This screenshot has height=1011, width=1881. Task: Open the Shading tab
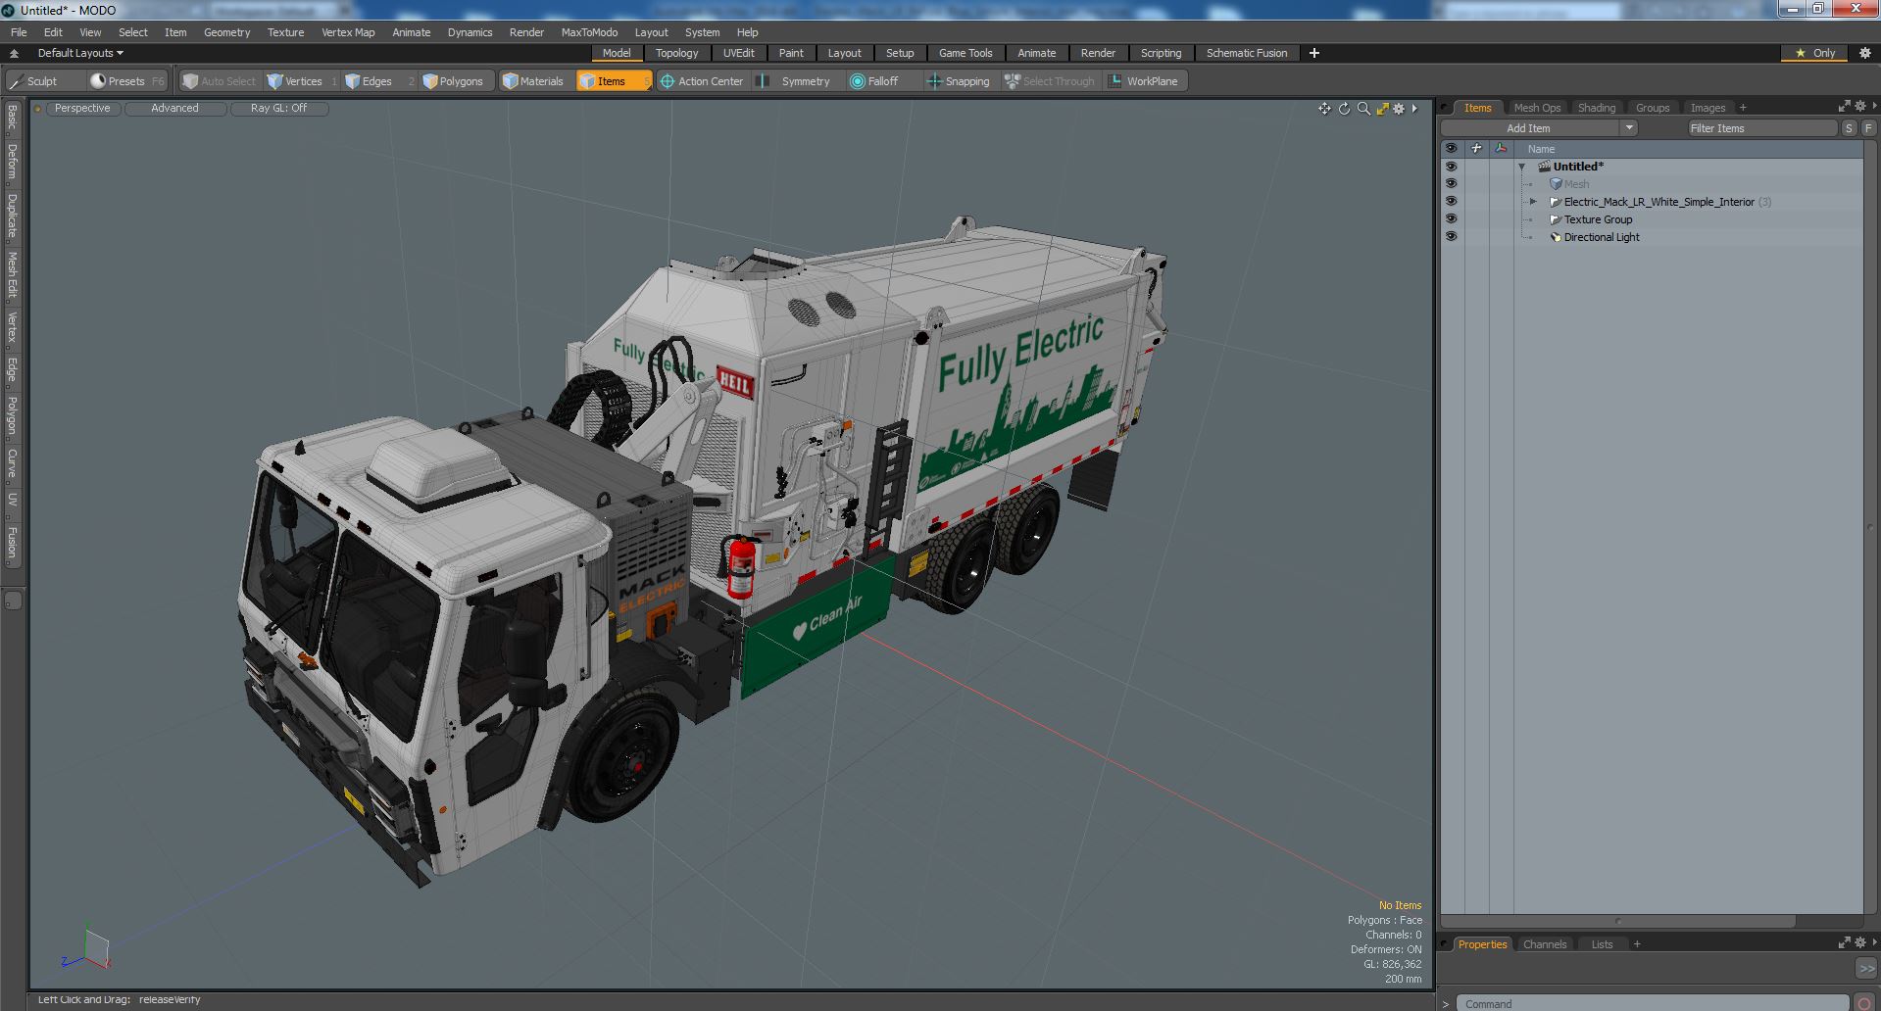click(1596, 108)
